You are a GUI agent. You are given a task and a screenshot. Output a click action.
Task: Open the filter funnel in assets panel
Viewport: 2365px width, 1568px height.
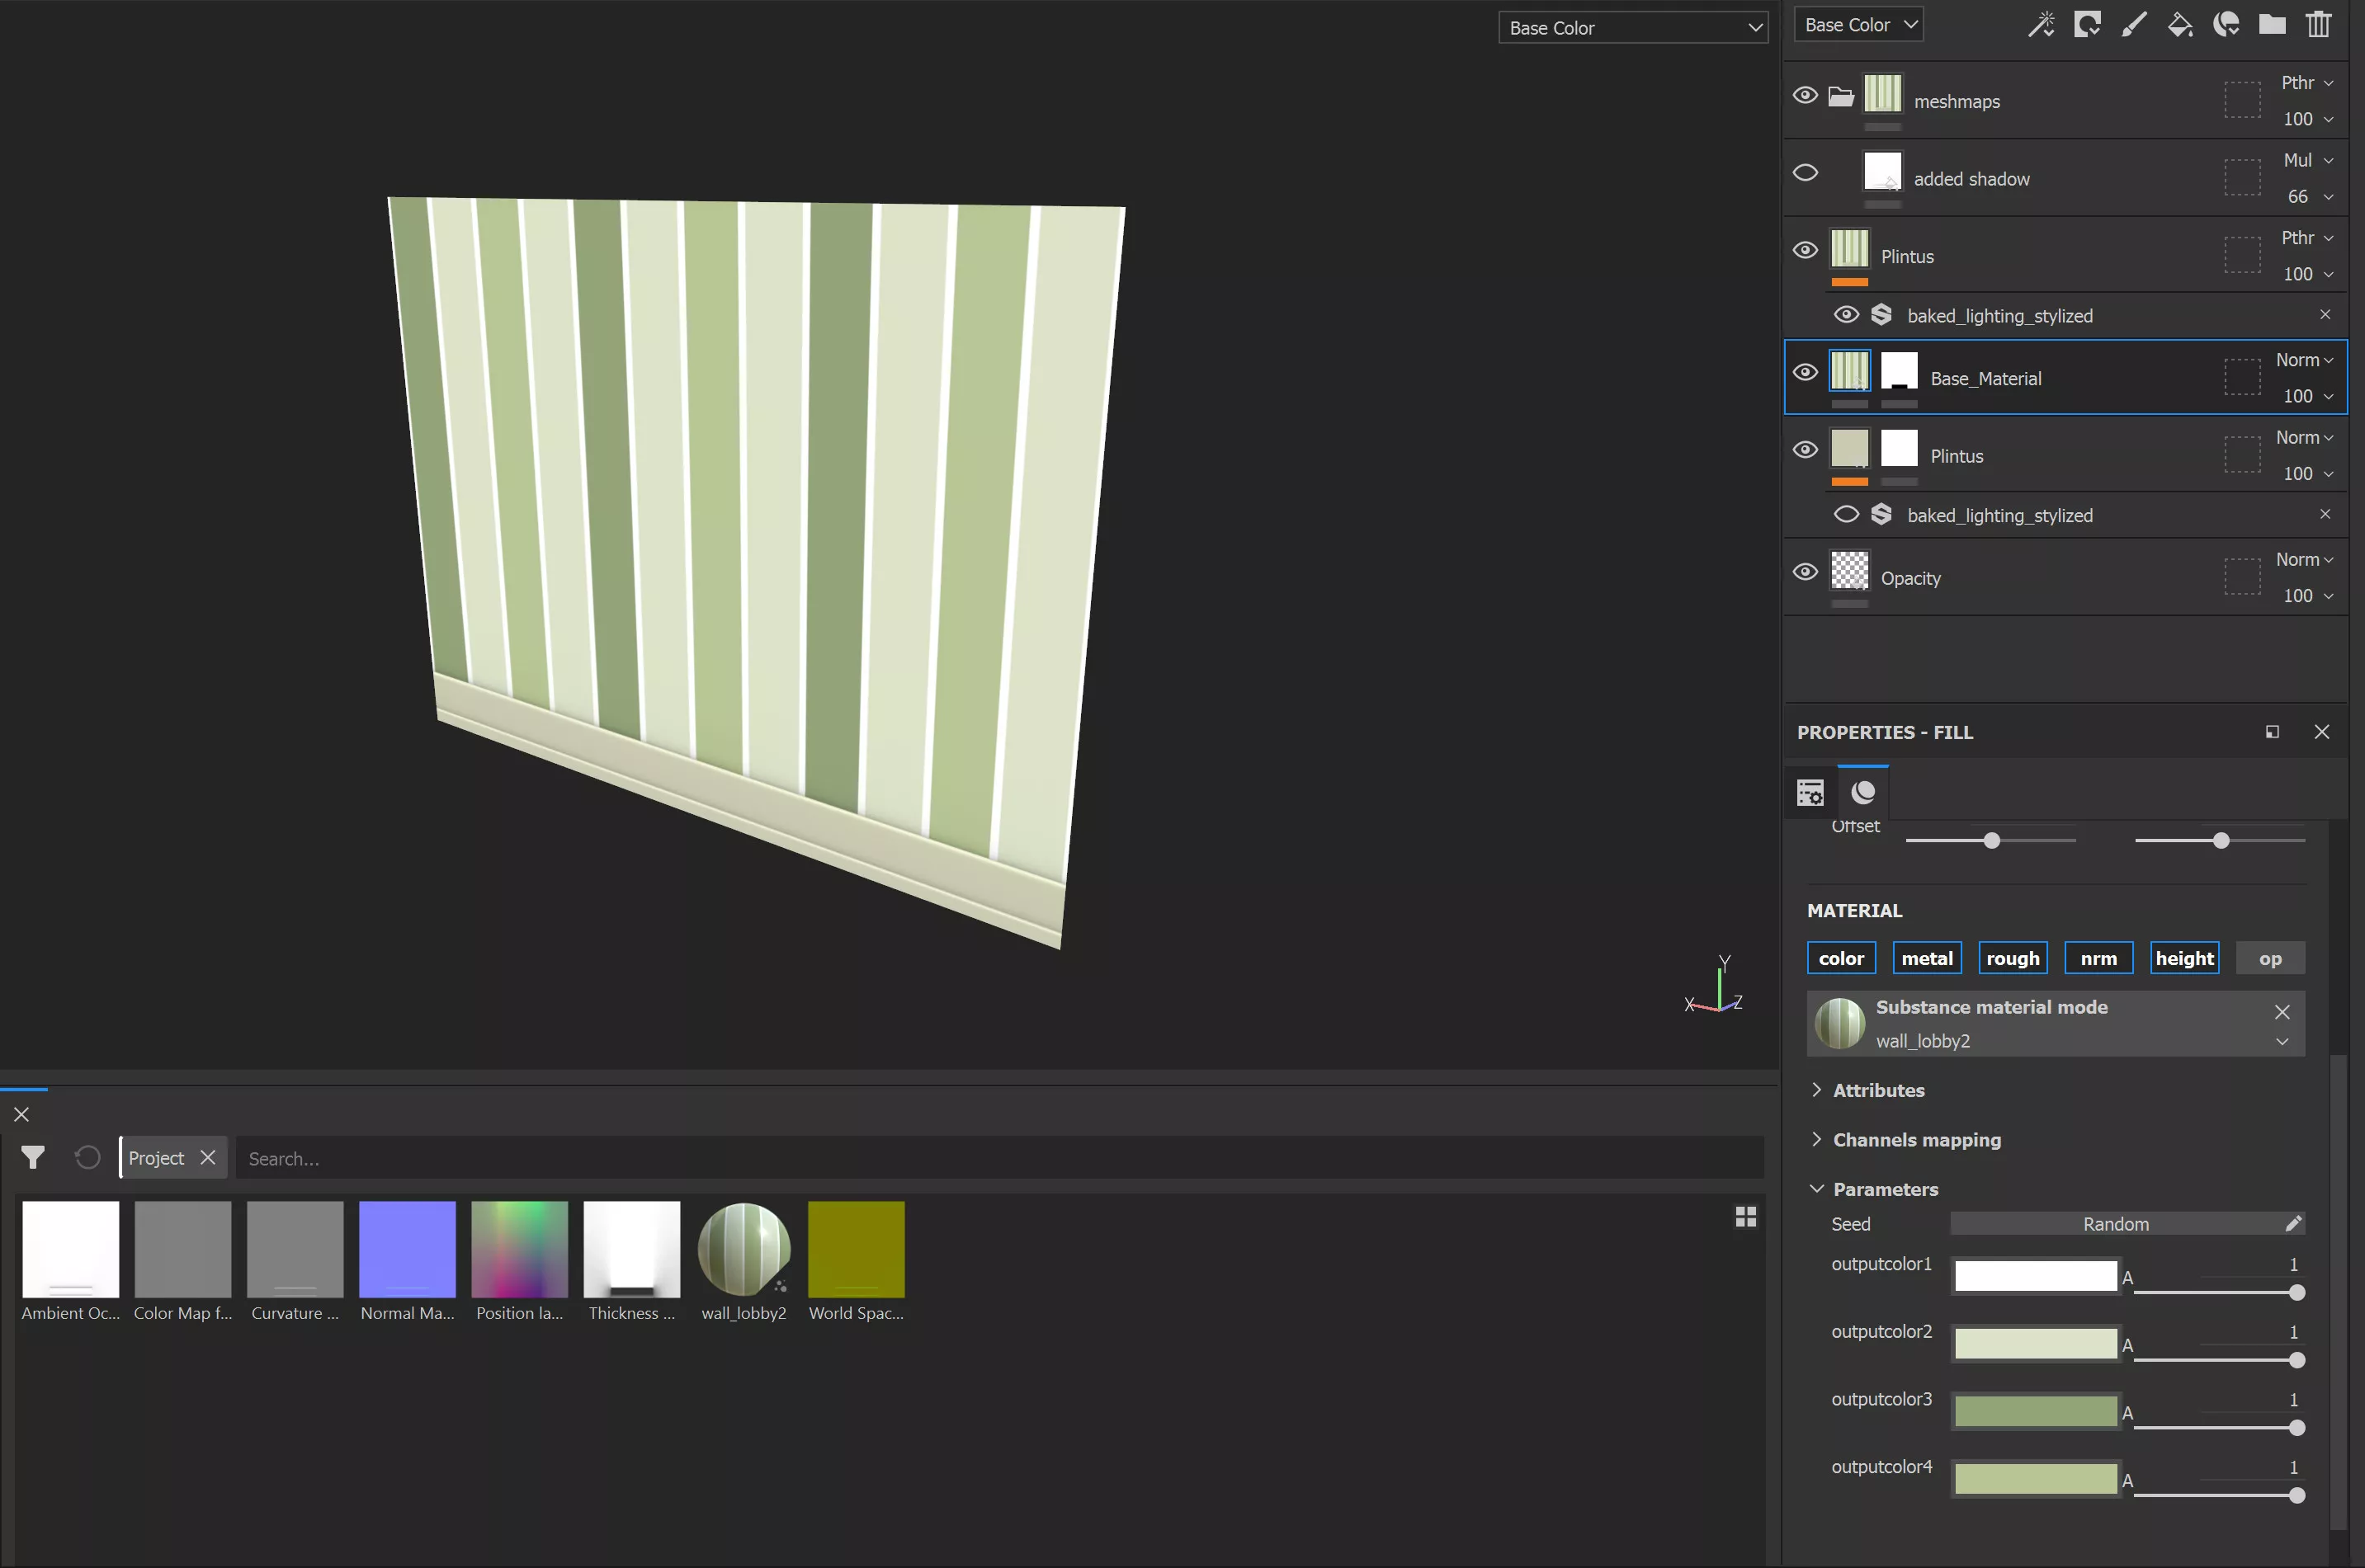click(33, 1157)
